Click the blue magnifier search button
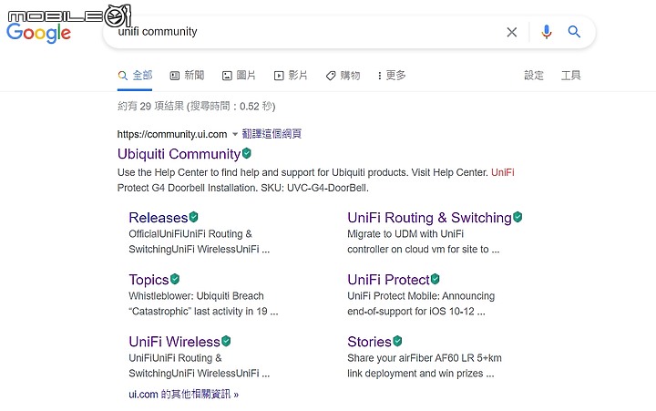The height and width of the screenshot is (411, 656). [x=574, y=32]
